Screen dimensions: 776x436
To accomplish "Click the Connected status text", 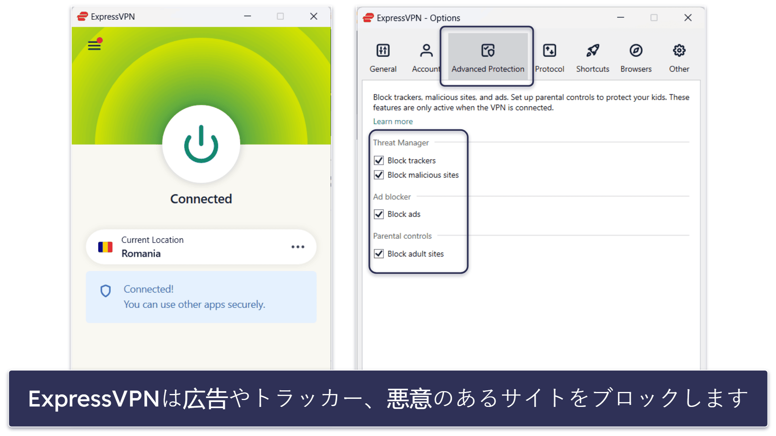I will [201, 199].
